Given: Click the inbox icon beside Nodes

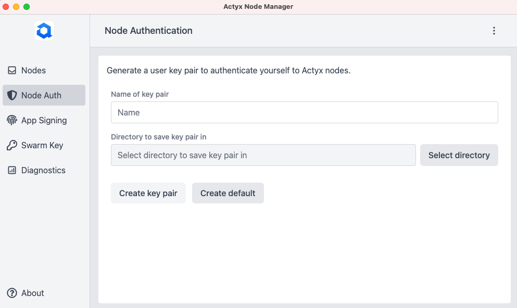Looking at the screenshot, I should tap(12, 70).
